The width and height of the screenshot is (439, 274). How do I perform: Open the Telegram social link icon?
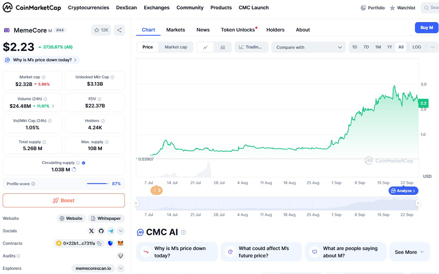tap(110, 231)
